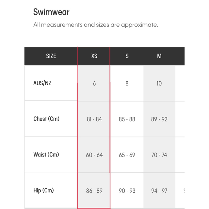Click the Swimwear heading
209x209 pixels.
click(51, 12)
